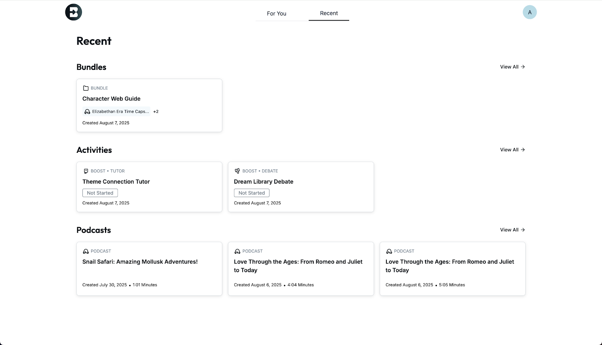Expand the +2 additional bundle items

156,111
